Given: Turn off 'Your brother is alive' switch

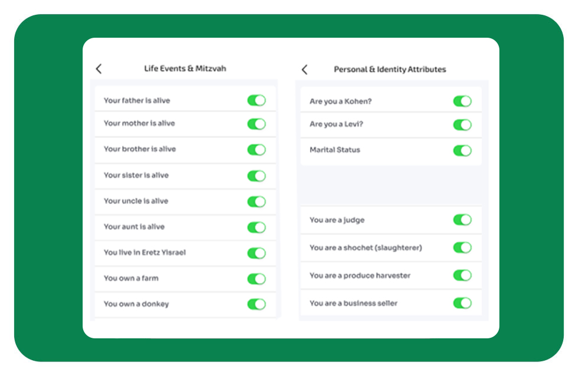Looking at the screenshot, I should 256,150.
